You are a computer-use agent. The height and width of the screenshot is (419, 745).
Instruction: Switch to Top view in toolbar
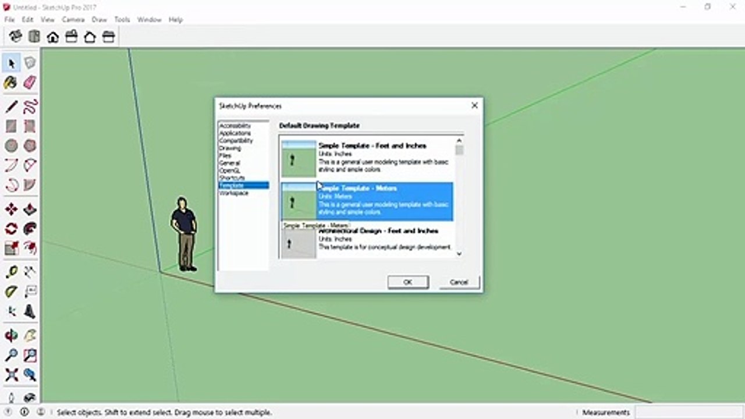(34, 37)
